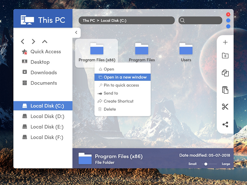Click the 'Large' size label

point(226,164)
